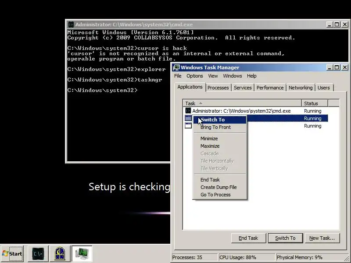This screenshot has width=351, height=263.
Task: Click Running status of third task row
Action: click(x=312, y=126)
